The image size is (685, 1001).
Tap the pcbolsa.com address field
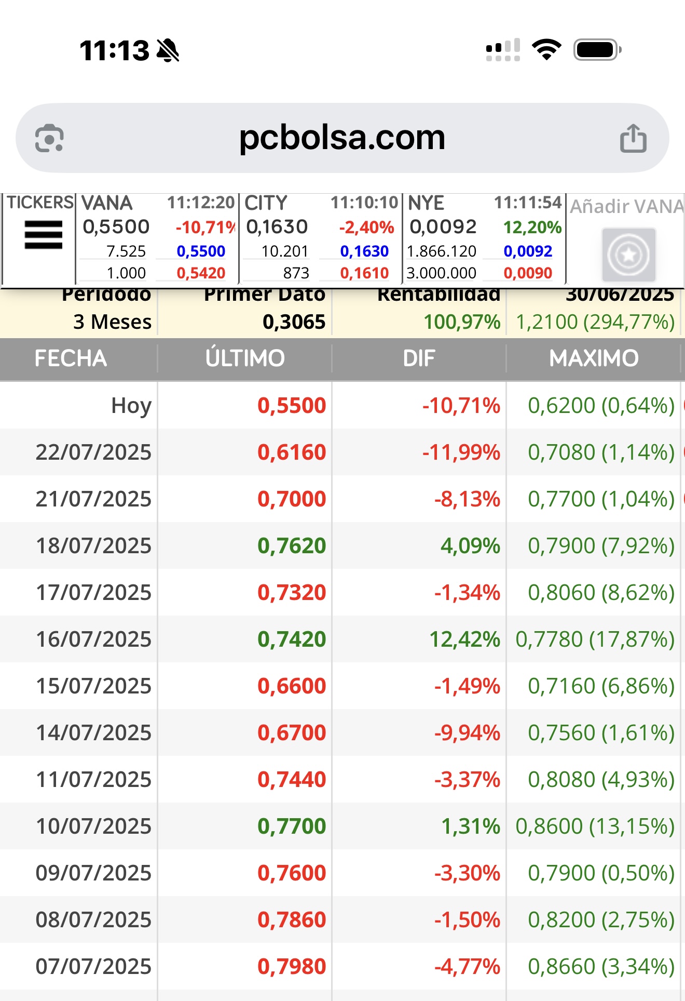342,138
